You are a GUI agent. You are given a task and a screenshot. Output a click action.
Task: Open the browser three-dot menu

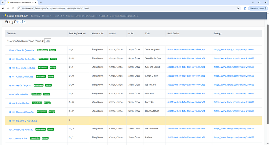266,9
